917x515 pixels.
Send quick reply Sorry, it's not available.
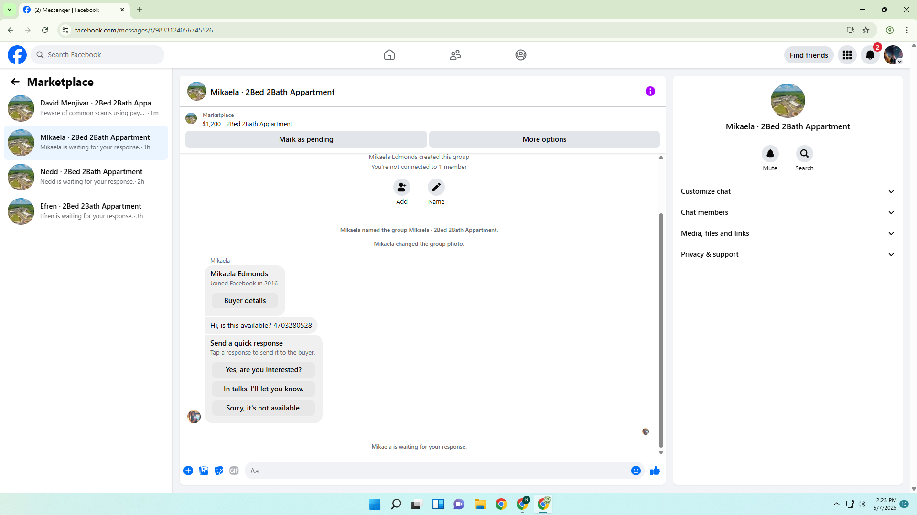263,408
